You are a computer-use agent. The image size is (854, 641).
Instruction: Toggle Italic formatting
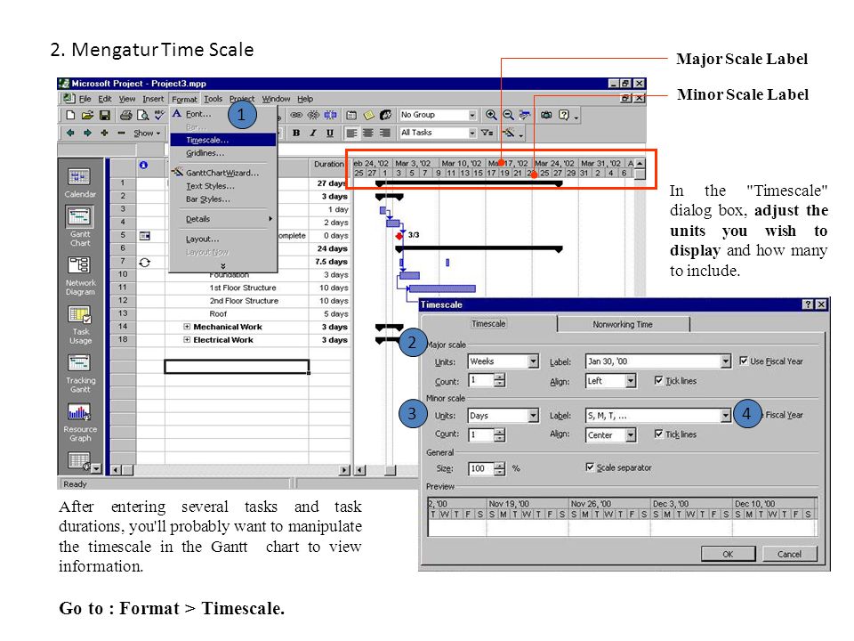[313, 133]
